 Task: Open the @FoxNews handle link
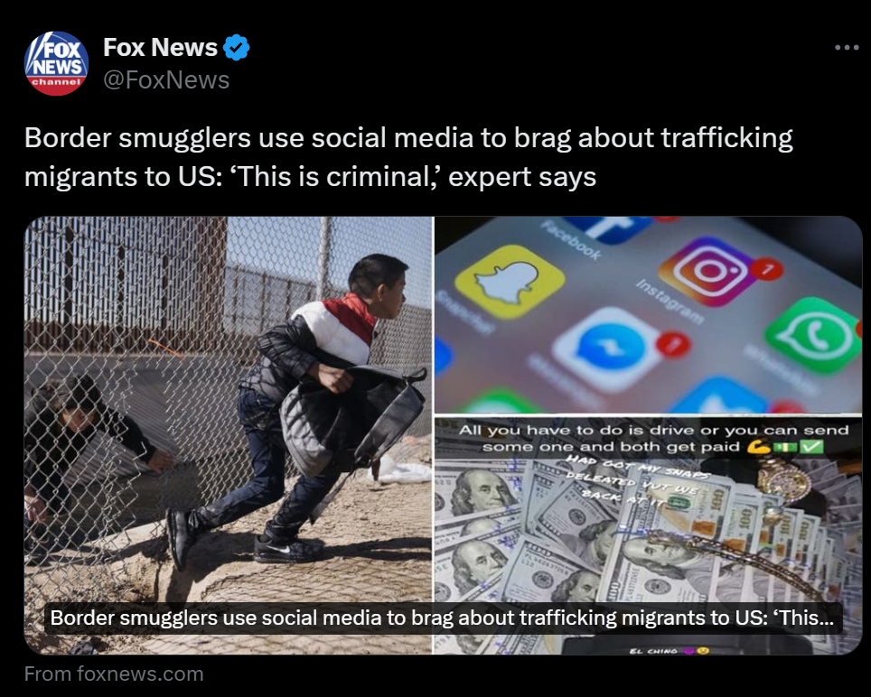[166, 80]
